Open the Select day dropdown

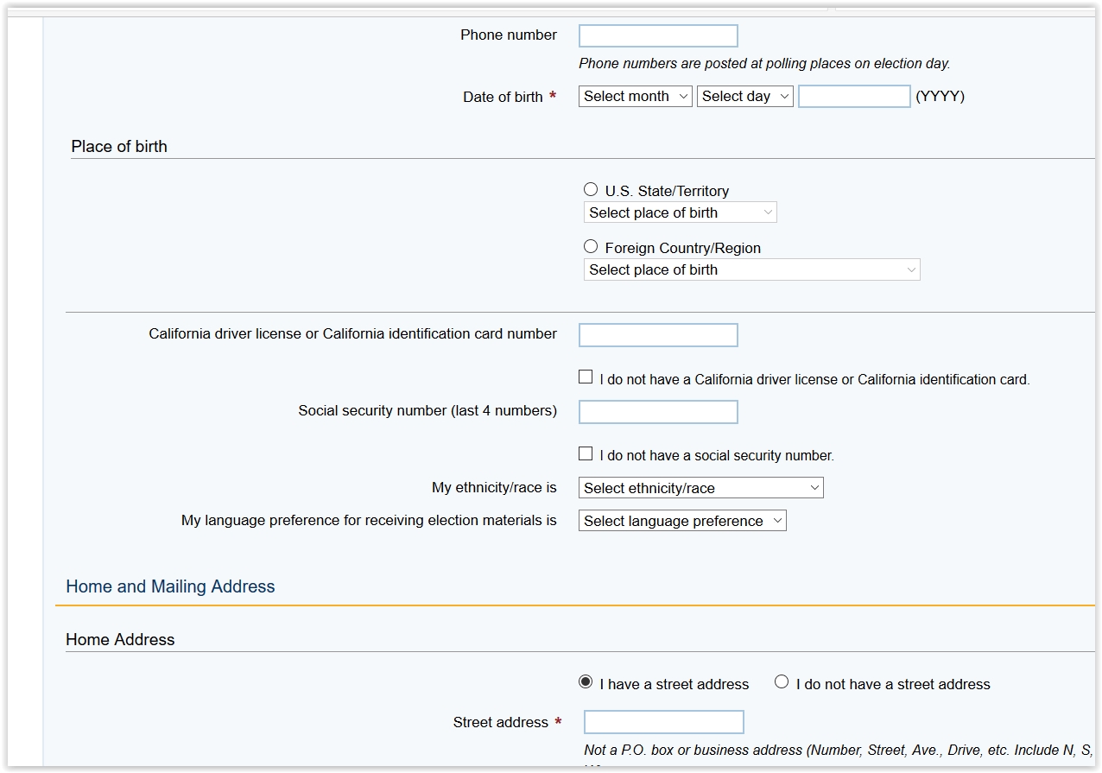click(x=745, y=96)
